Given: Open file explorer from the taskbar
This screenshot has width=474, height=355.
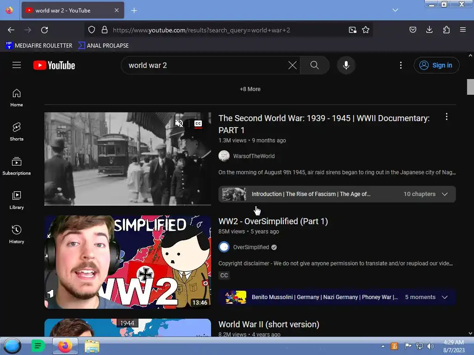Looking at the screenshot, I should [92, 346].
